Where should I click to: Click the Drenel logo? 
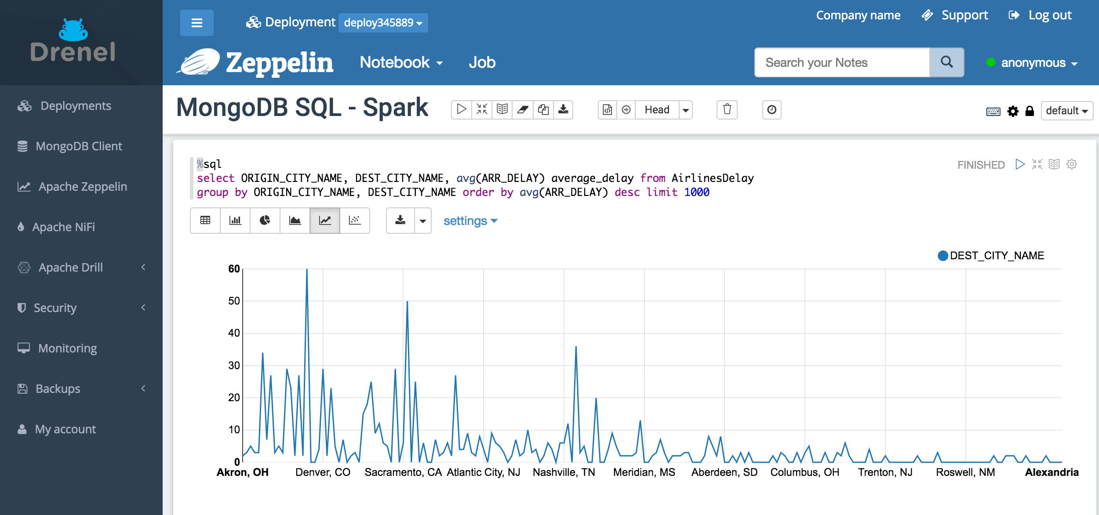(73, 41)
